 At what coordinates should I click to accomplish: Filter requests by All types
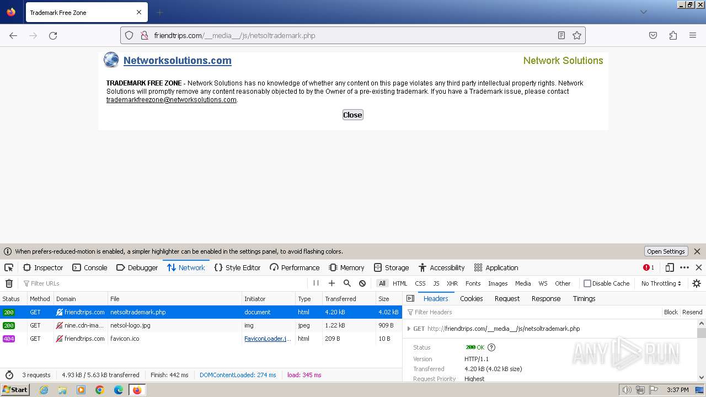tap(382, 283)
